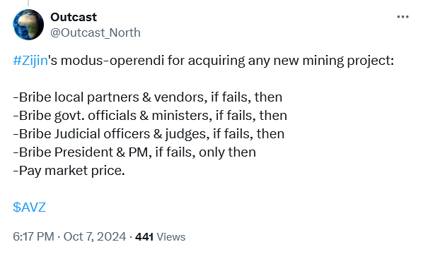Click the Oct 7, 2024 date
The width and height of the screenshot is (423, 254).
(x=95, y=237)
